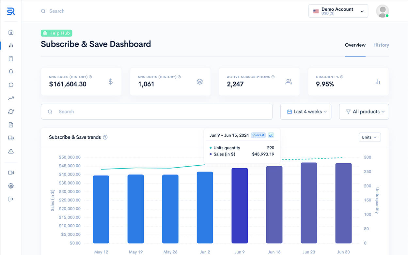Click the info icon beside Discount %
This screenshot has width=408, height=255.
point(342,77)
